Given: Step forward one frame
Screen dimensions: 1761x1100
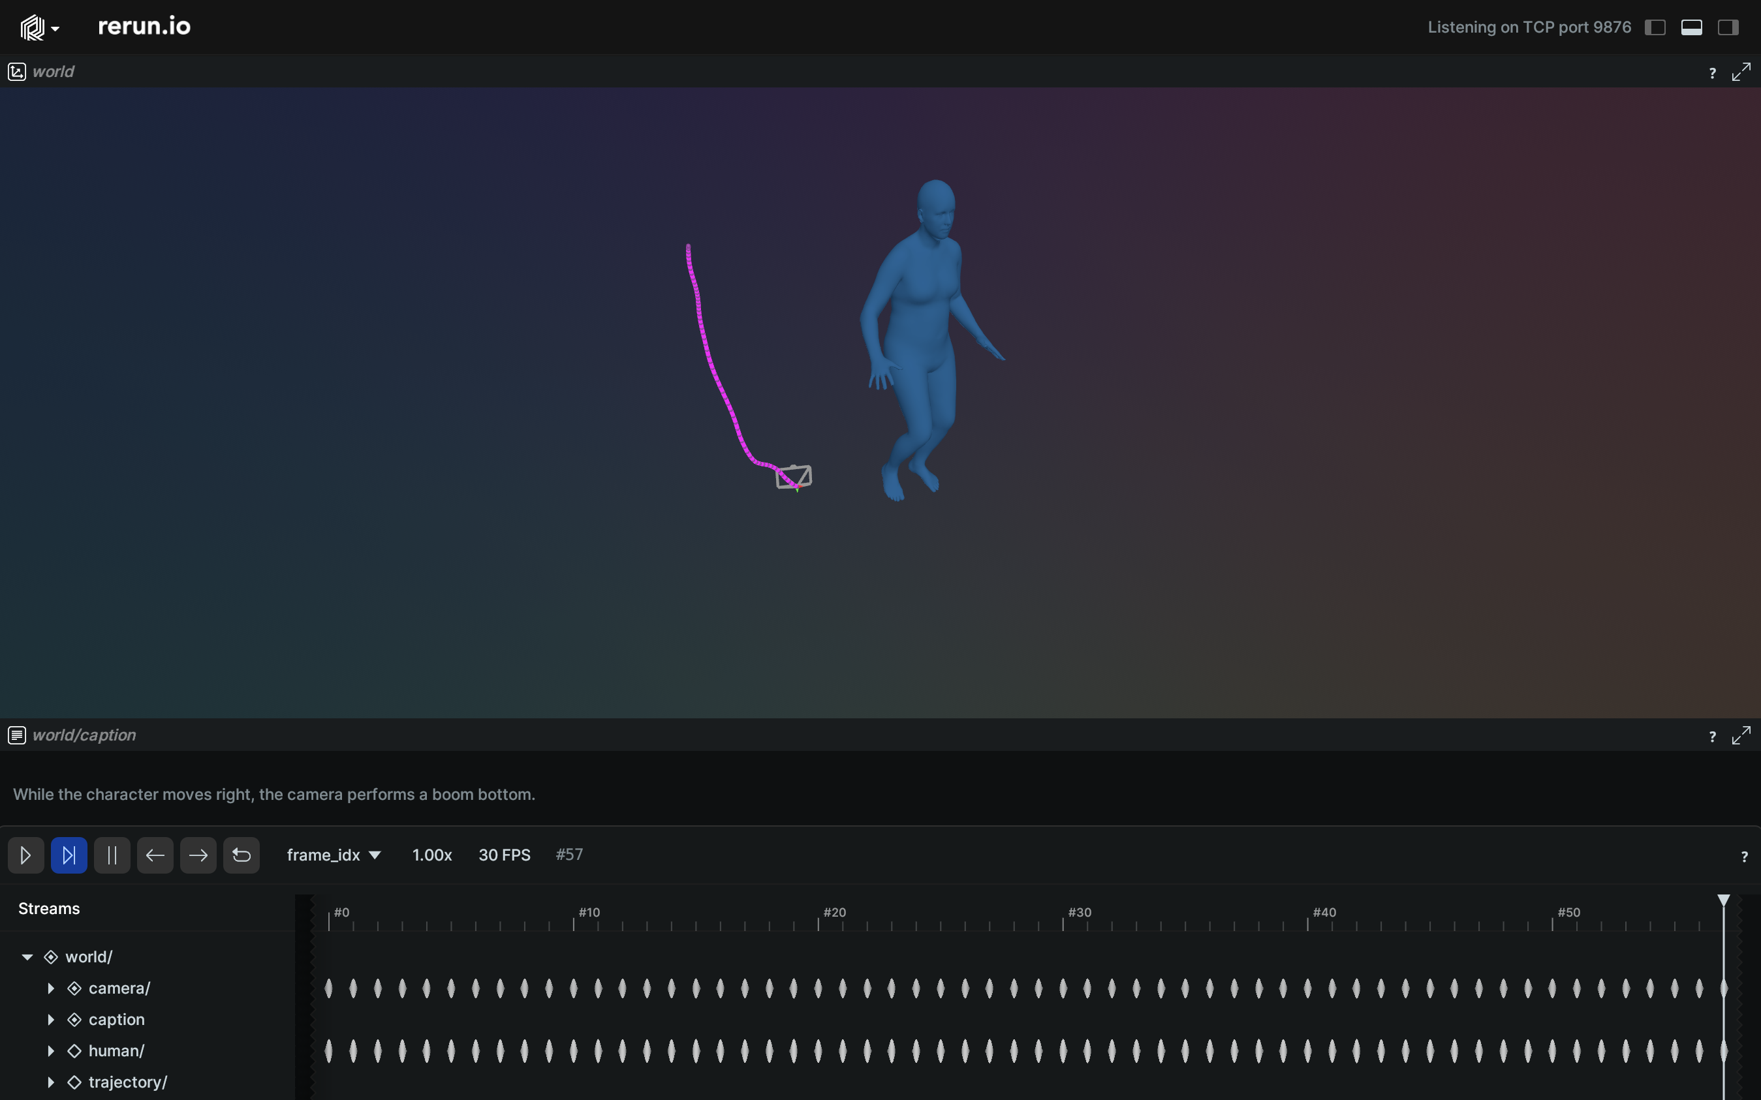Looking at the screenshot, I should 198,855.
